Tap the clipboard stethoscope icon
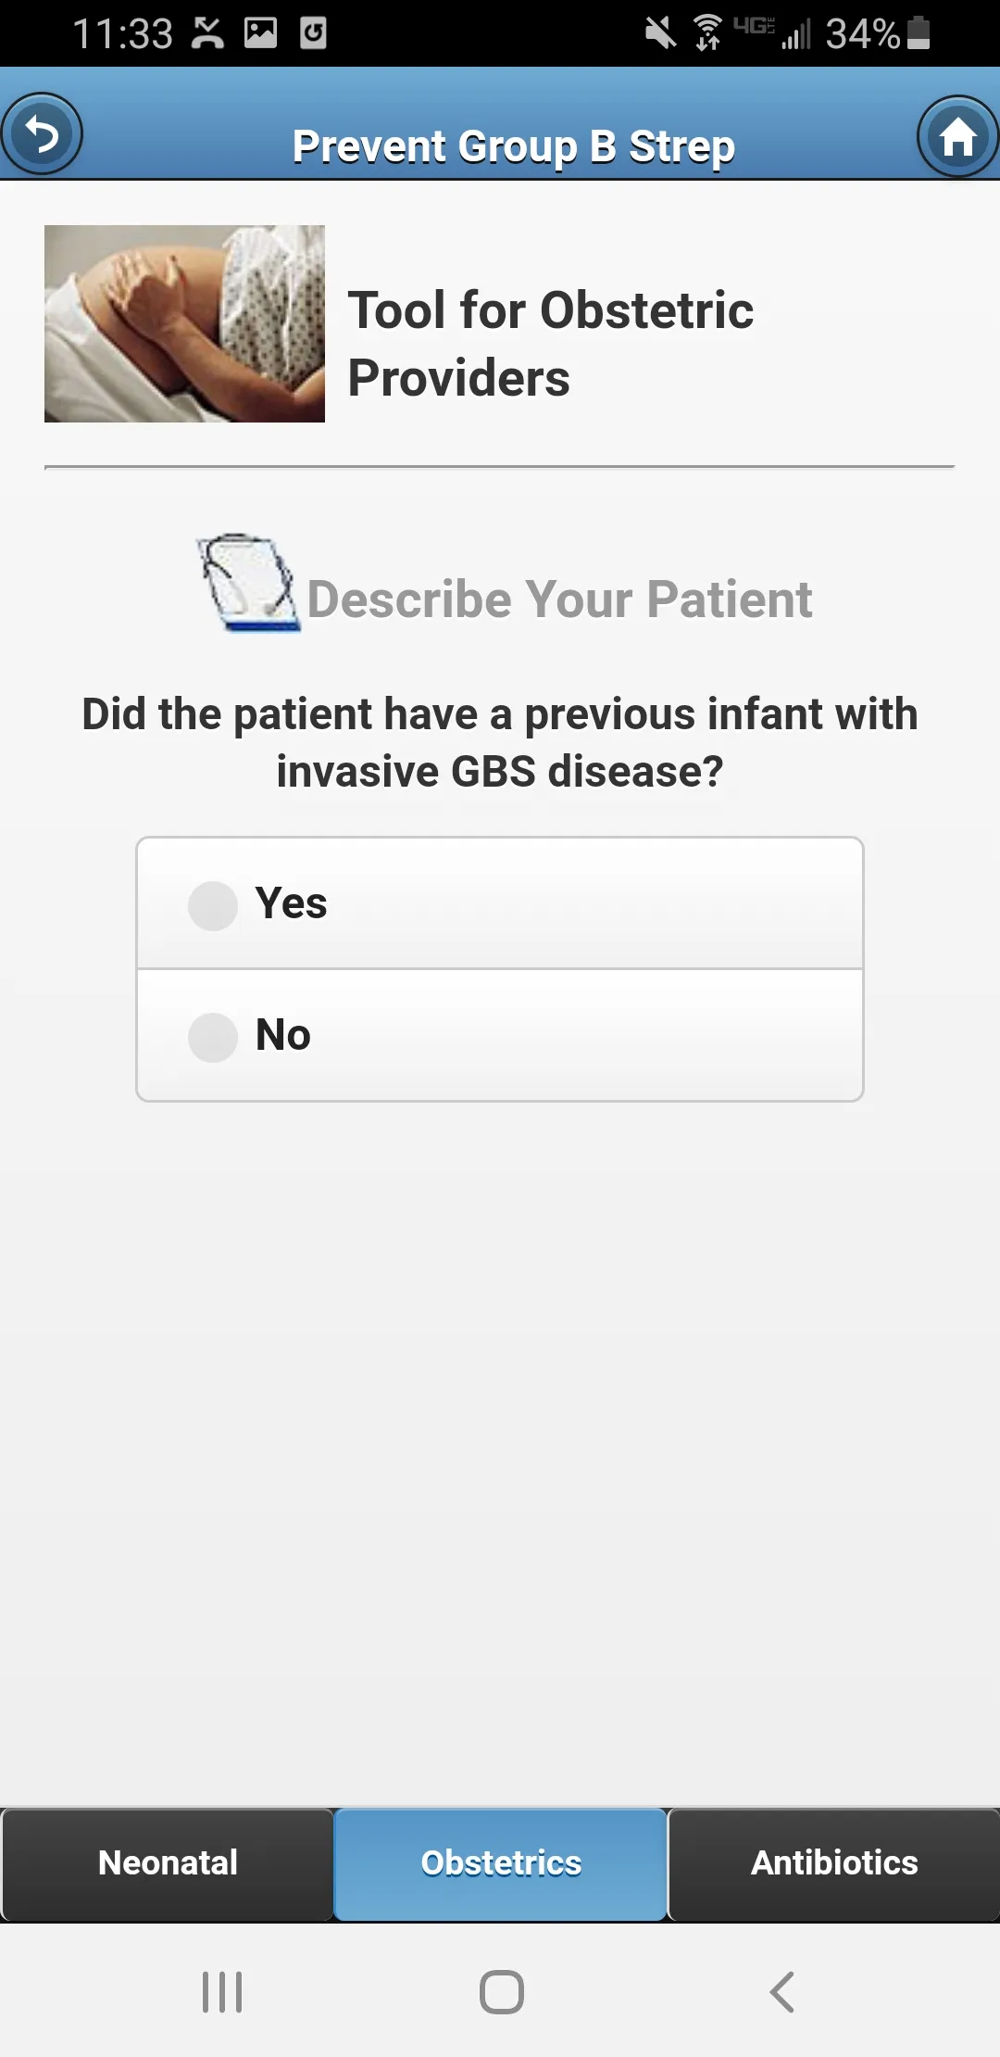1000x2057 pixels. pyautogui.click(x=247, y=583)
